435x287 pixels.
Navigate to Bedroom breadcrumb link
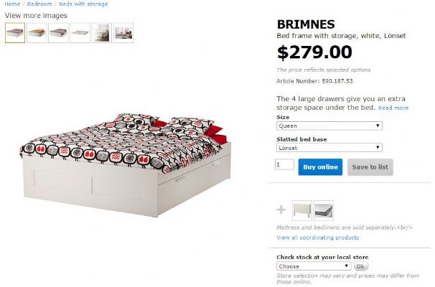[39, 4]
